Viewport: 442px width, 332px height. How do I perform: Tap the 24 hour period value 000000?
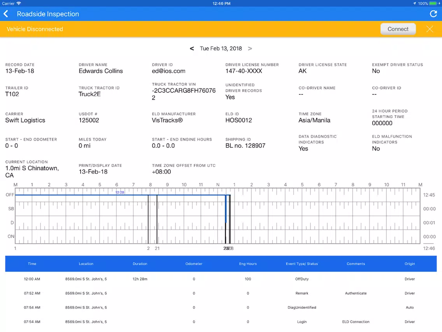(x=382, y=124)
